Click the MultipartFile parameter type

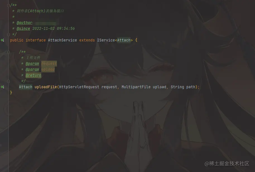point(136,87)
